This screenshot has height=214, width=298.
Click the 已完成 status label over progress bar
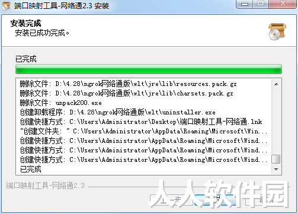coord(26,59)
